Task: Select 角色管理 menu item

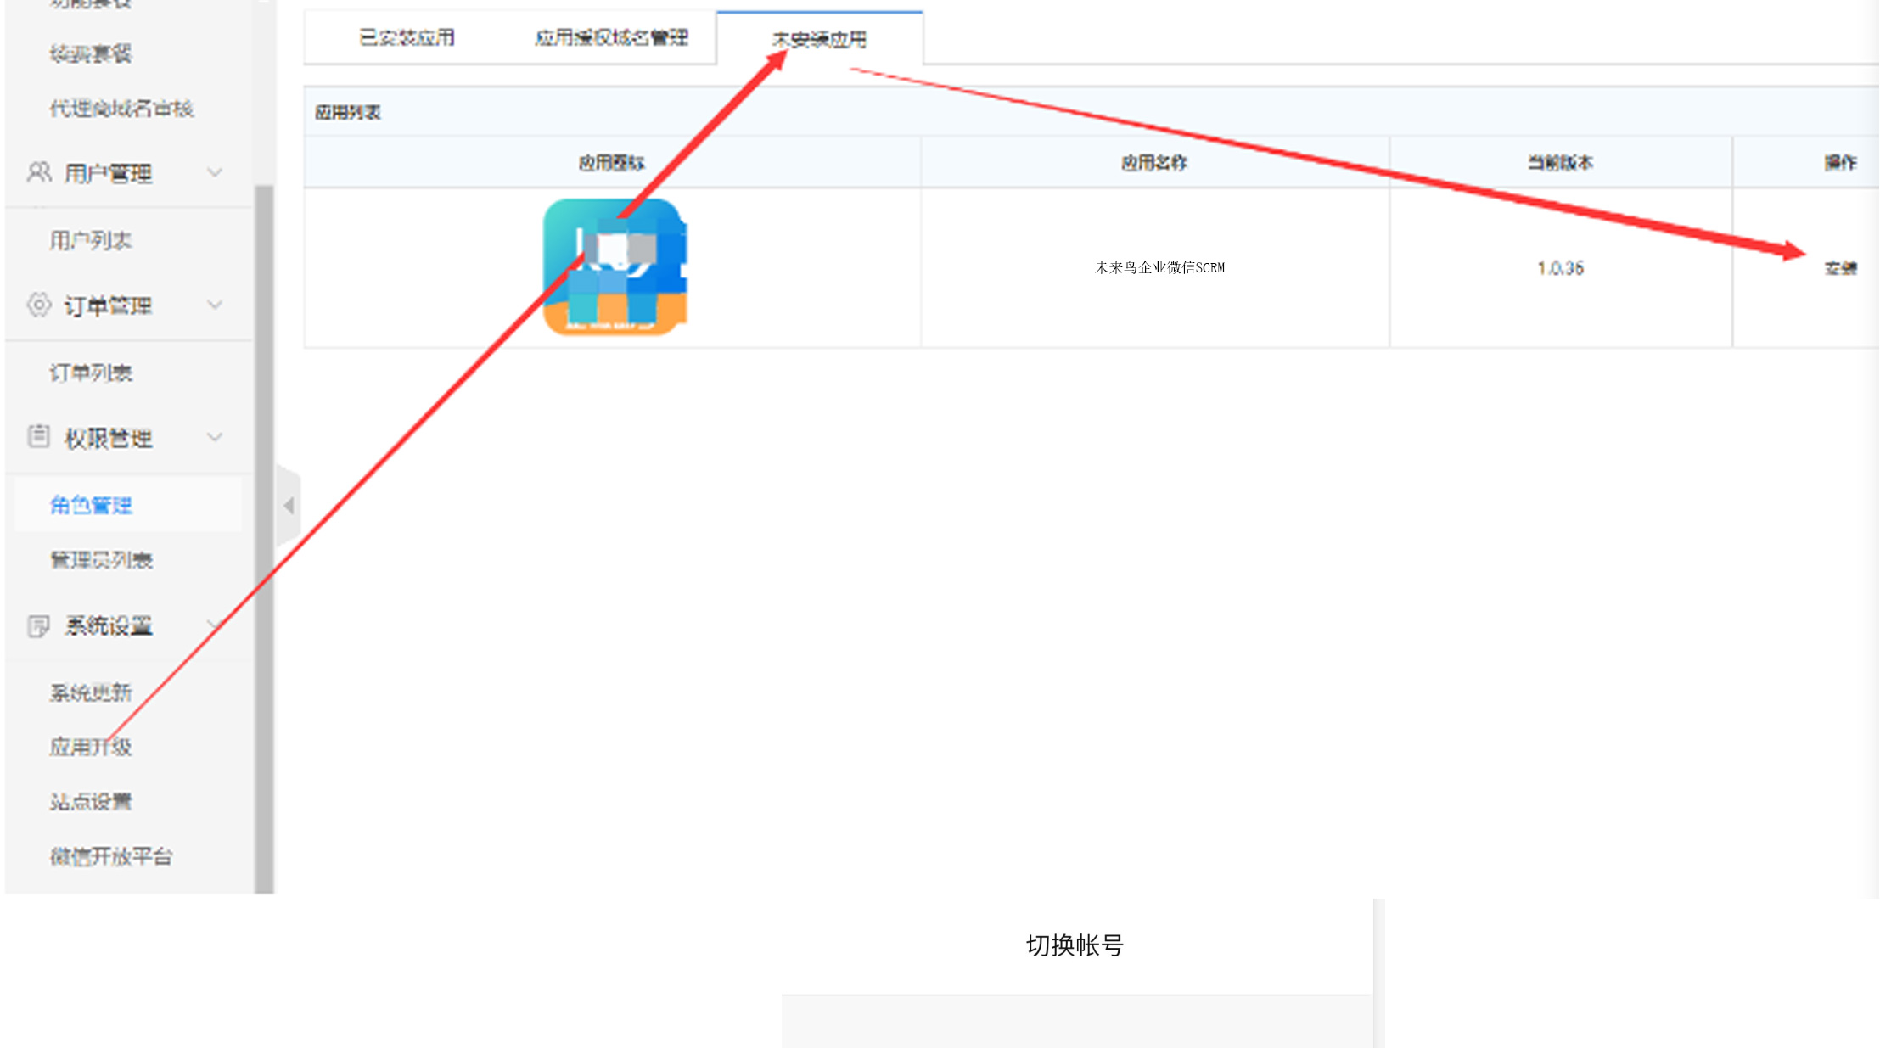Action: [x=91, y=506]
